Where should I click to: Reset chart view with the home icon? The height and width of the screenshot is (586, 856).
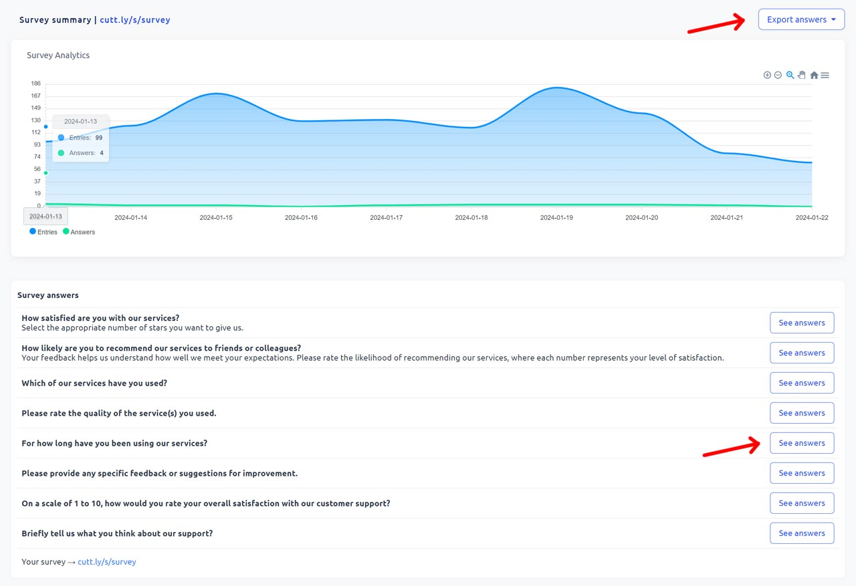point(813,75)
